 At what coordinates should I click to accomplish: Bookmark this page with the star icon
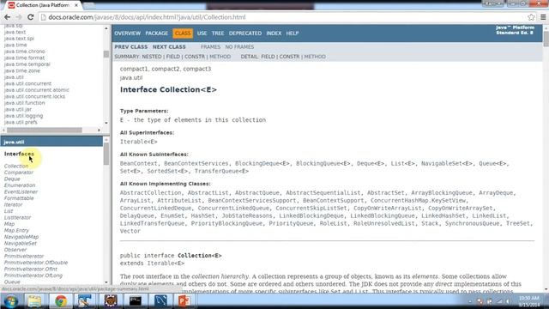click(x=531, y=17)
